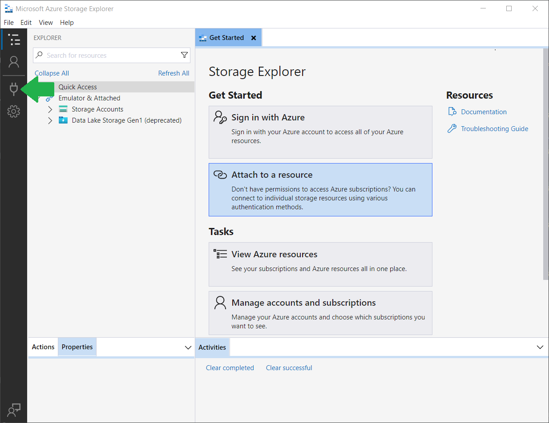Click the Troubleshooting Guide wrench icon
The width and height of the screenshot is (549, 423).
[x=452, y=129]
